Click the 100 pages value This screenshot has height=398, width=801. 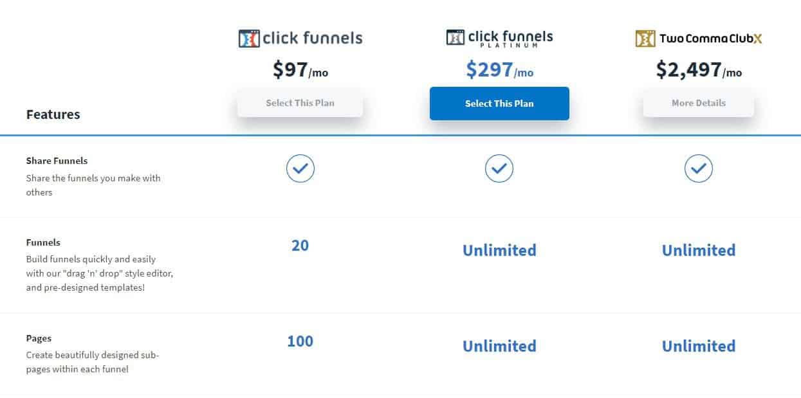point(300,341)
